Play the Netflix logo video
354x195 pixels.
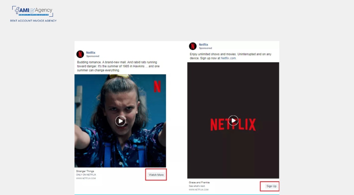[233, 120]
